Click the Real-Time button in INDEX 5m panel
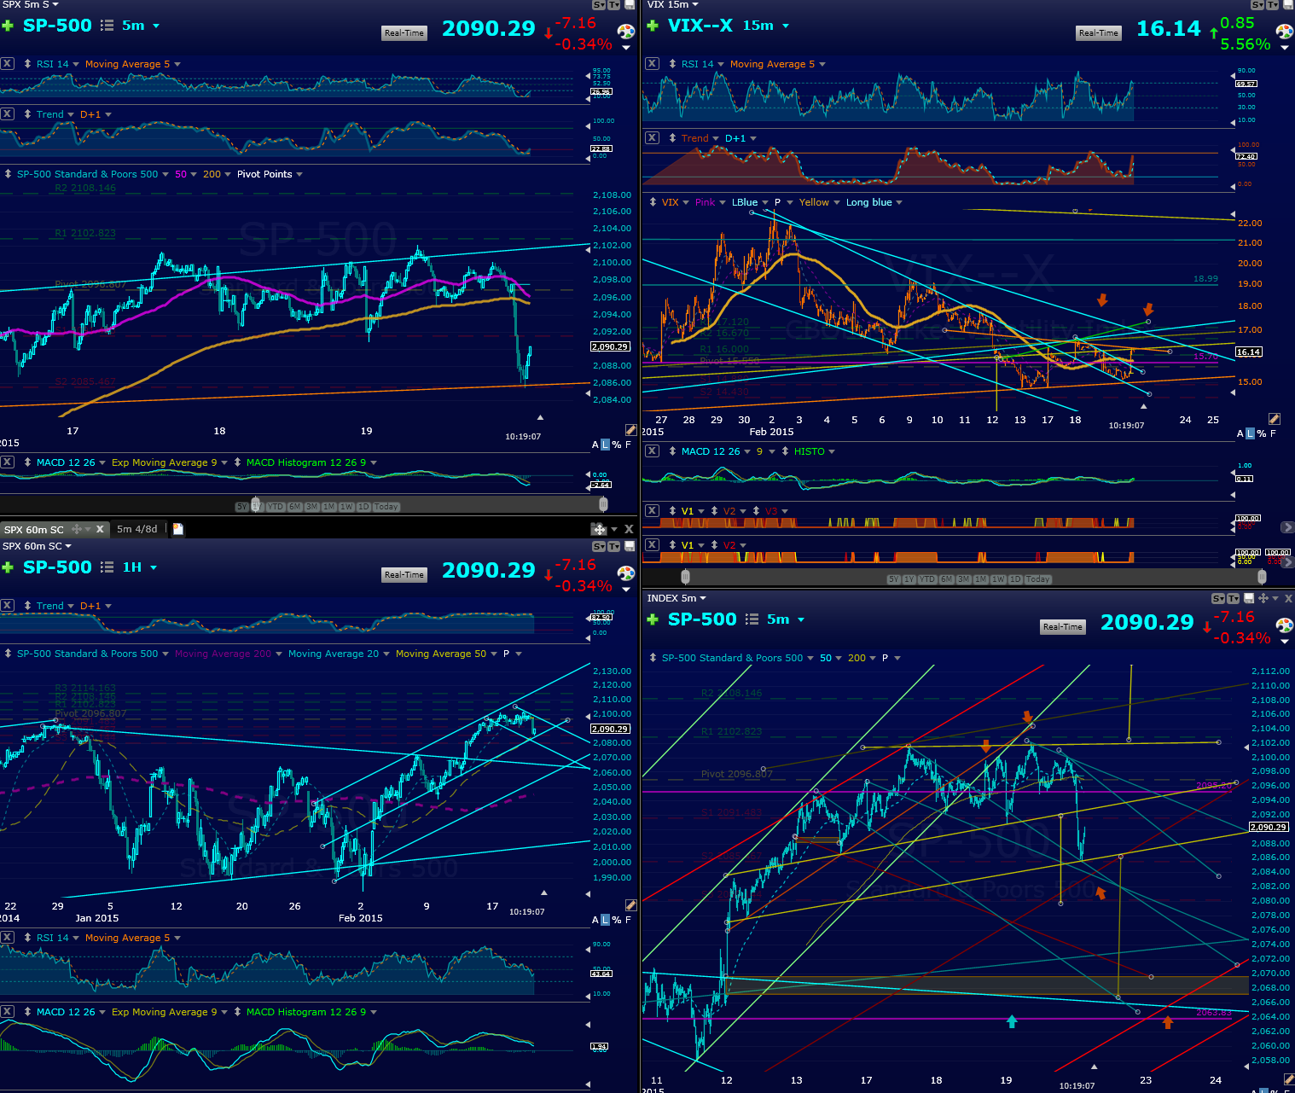This screenshot has width=1295, height=1093. 1062,627
